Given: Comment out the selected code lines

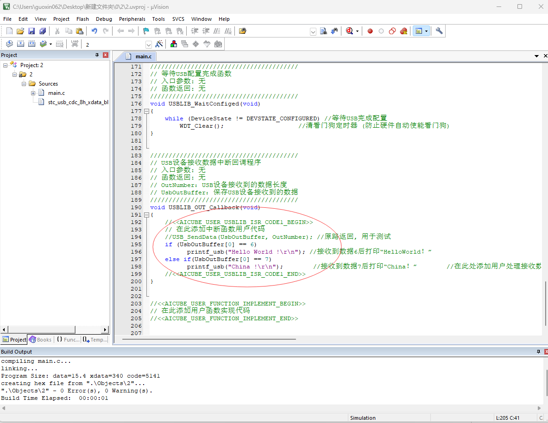Looking at the screenshot, I should pyautogui.click(x=217, y=31).
